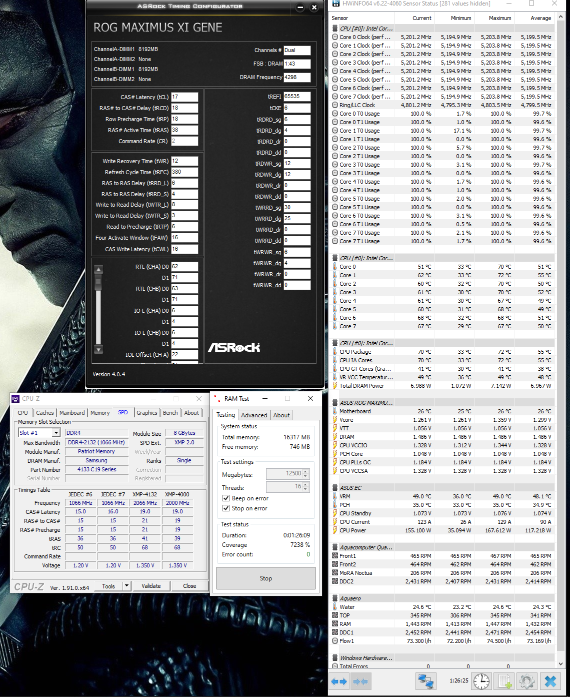Screen dimensions: 570x697
Task: Click Close button in CPU-Z
Action: (x=189, y=586)
